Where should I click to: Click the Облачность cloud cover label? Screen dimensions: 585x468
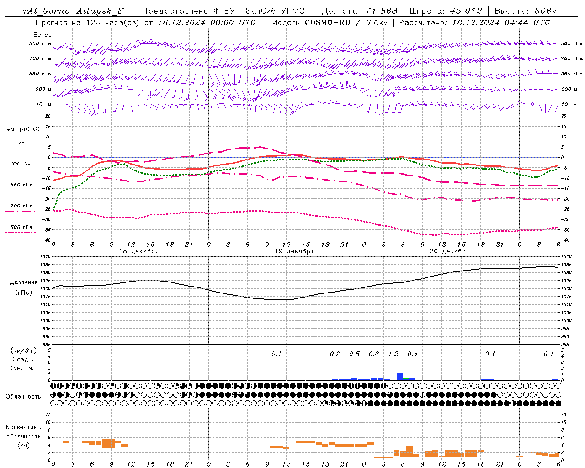pyautogui.click(x=23, y=396)
